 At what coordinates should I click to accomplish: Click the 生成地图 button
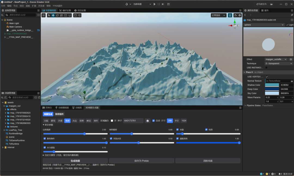pos(75,161)
